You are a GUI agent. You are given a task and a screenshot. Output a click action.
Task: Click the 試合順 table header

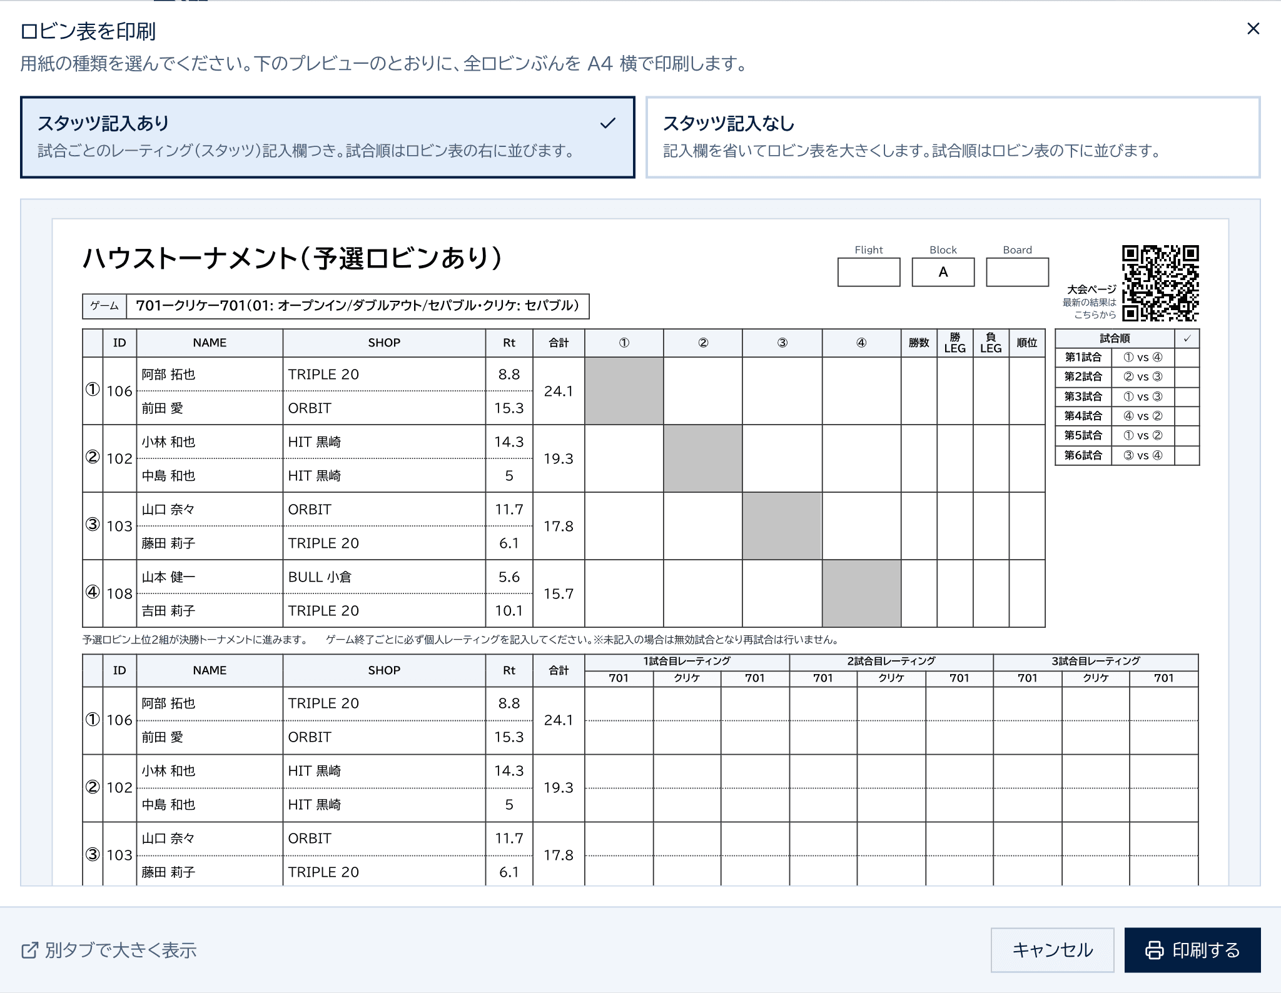[1115, 338]
